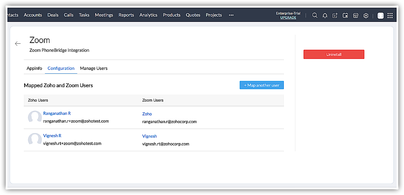Select the Configuration tab
The image size is (404, 195).
pos(61,68)
